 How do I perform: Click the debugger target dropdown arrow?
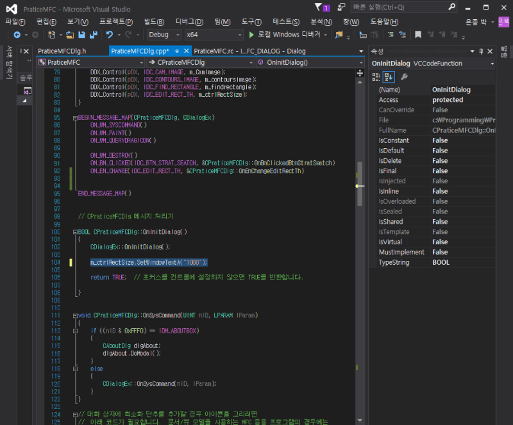(325, 35)
